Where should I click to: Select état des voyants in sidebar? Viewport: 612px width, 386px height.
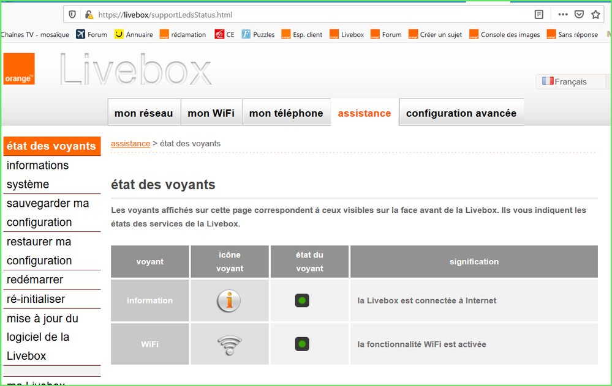pyautogui.click(x=51, y=146)
